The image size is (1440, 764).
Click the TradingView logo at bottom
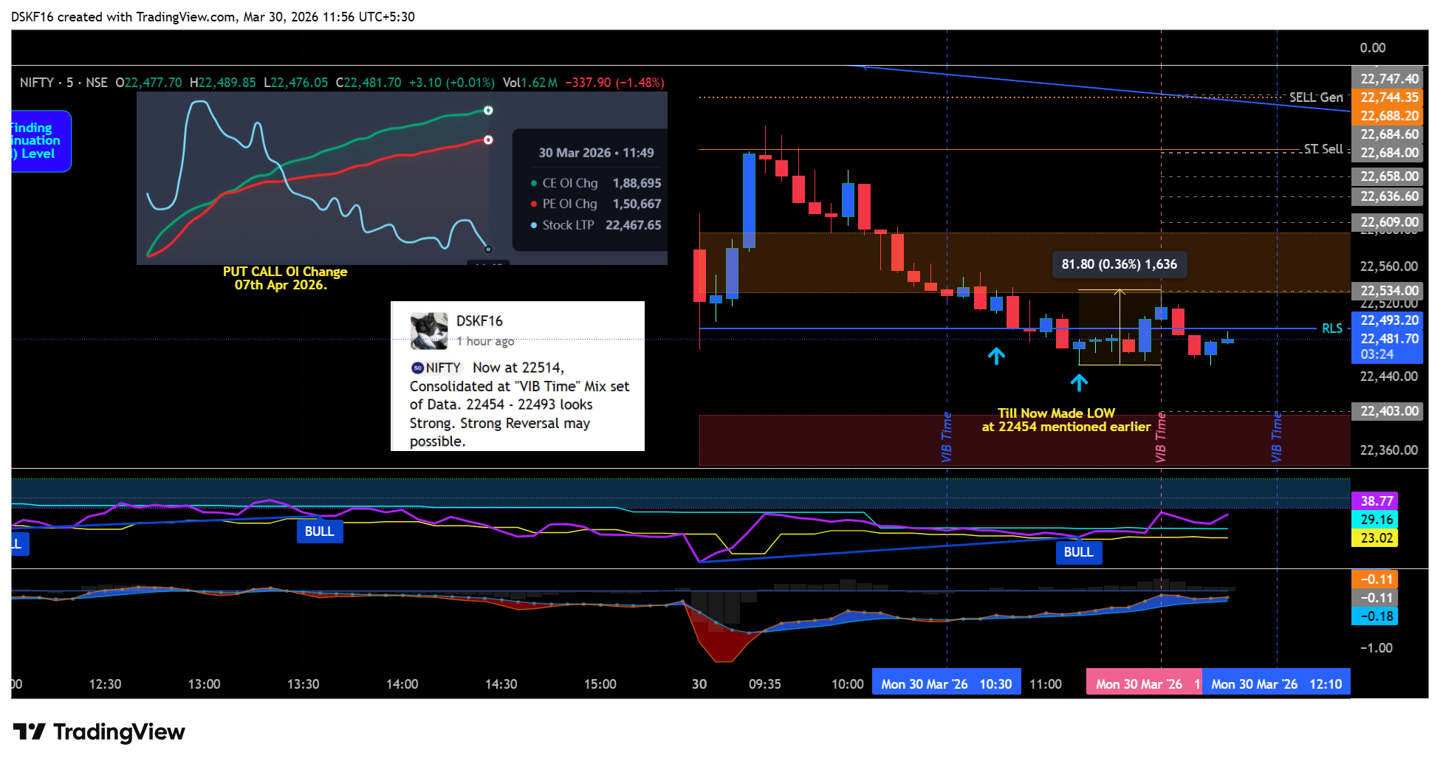pyautogui.click(x=99, y=732)
